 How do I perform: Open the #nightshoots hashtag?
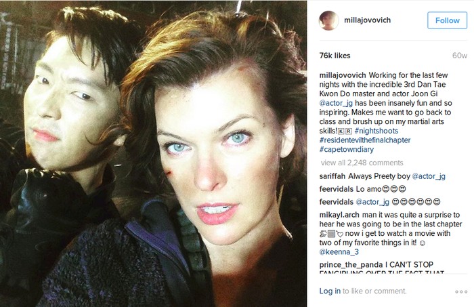click(x=376, y=131)
